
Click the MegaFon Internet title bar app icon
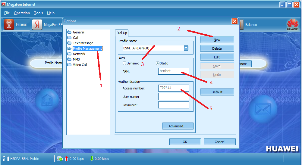coord(4,4)
